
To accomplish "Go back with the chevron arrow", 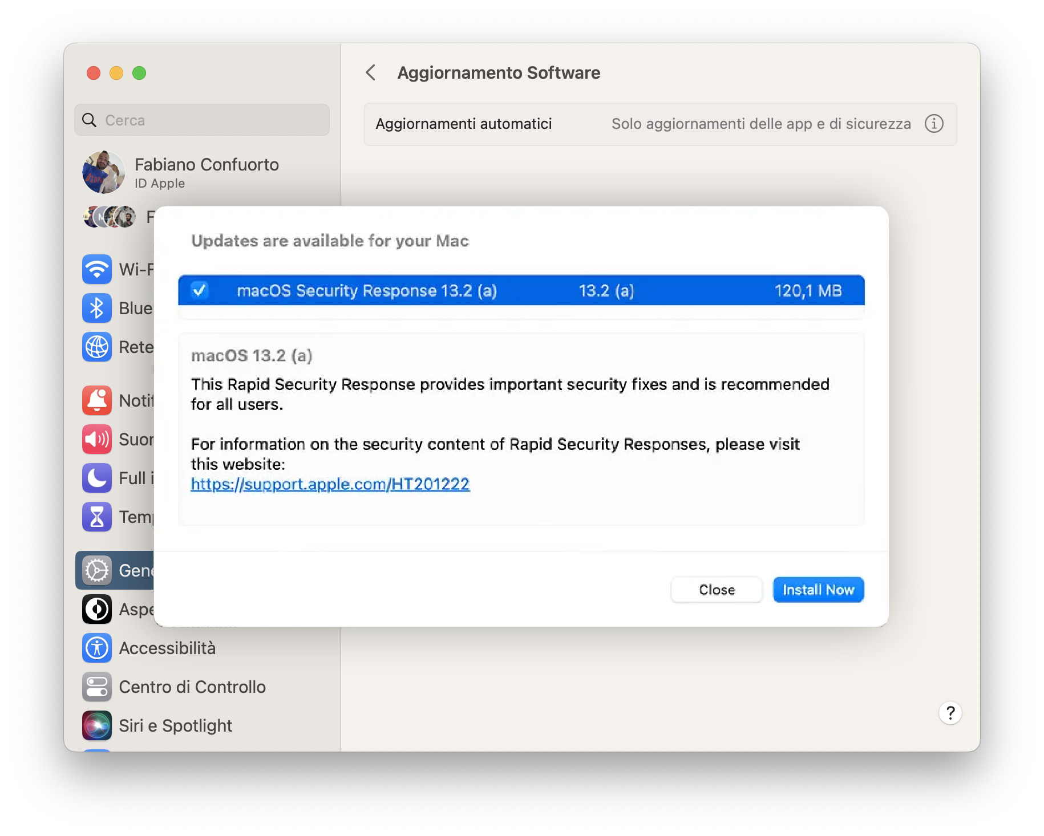I will [371, 73].
